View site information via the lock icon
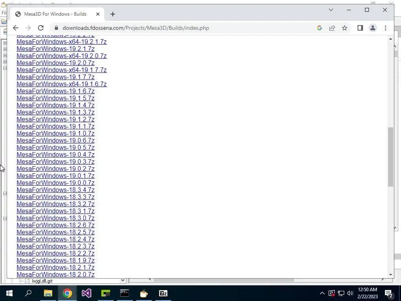401x301 pixels. pyautogui.click(x=56, y=28)
